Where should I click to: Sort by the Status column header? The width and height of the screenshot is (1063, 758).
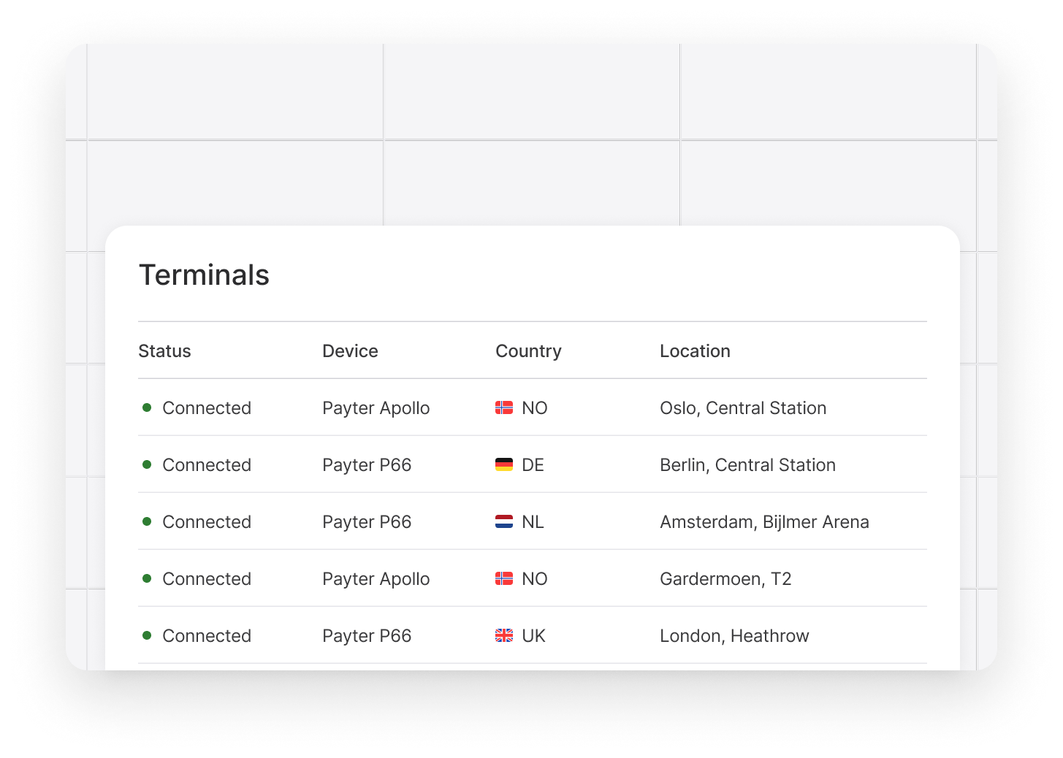point(164,351)
